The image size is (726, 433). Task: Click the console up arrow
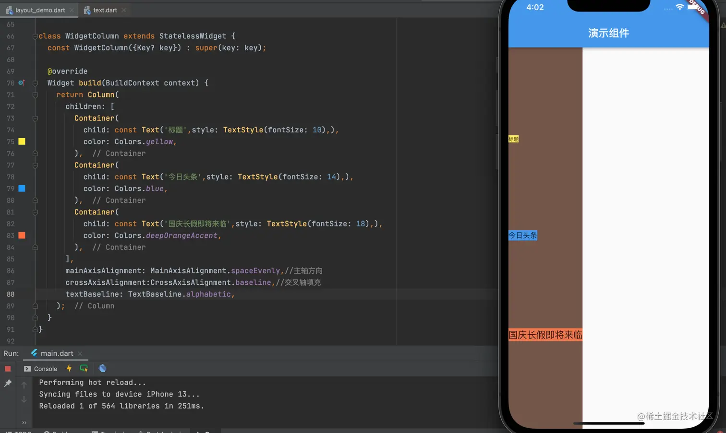pos(24,385)
